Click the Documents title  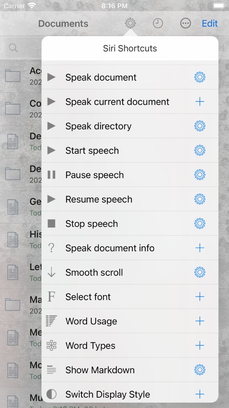[63, 24]
